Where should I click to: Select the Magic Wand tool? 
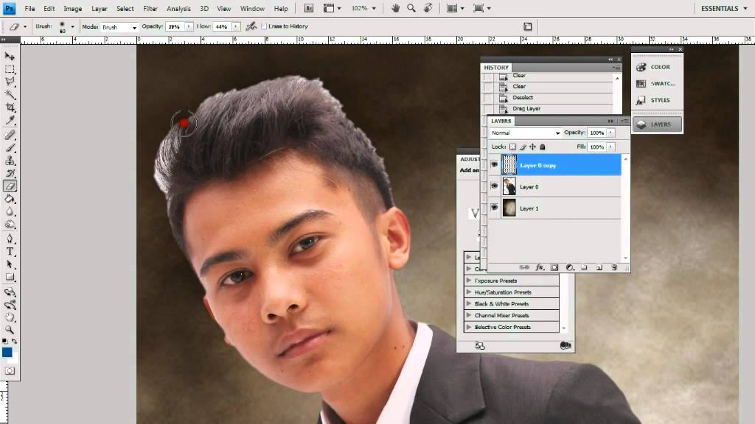click(x=10, y=95)
